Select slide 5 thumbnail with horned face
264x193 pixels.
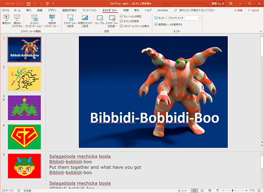24,166
